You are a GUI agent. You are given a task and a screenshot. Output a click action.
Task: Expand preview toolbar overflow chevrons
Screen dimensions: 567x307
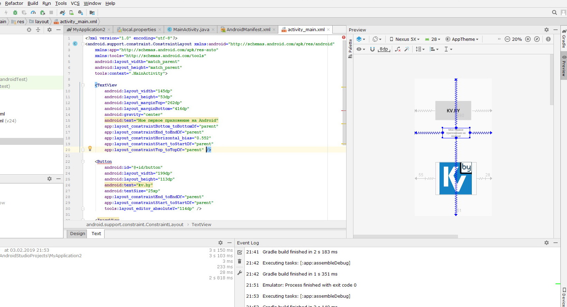(499, 39)
